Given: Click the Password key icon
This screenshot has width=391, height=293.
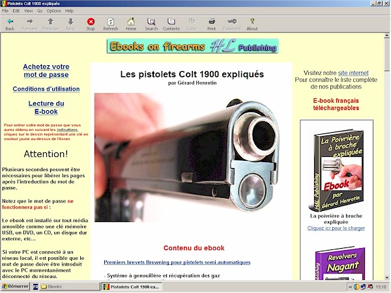Looking at the screenshot, I should click(x=232, y=21).
